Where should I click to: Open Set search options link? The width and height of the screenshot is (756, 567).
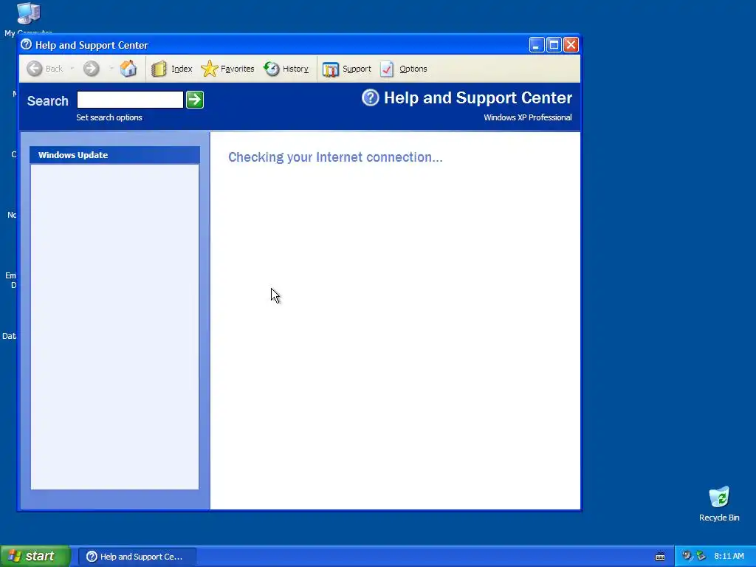tap(109, 117)
